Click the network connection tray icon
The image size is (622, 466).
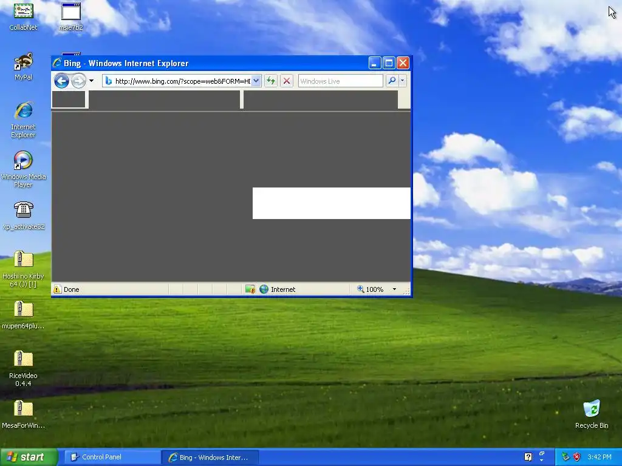566,457
